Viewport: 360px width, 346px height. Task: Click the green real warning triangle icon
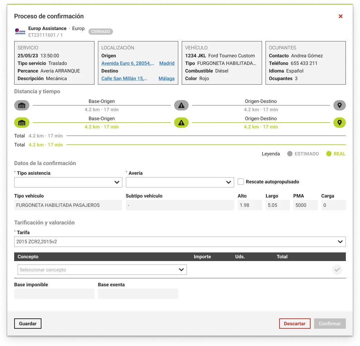click(x=181, y=123)
